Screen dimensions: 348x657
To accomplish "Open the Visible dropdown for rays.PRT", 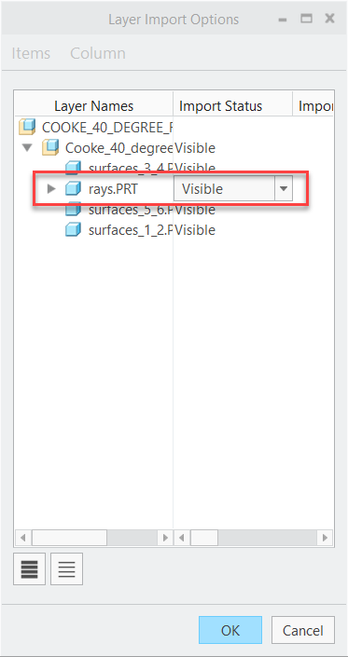I will coord(284,189).
